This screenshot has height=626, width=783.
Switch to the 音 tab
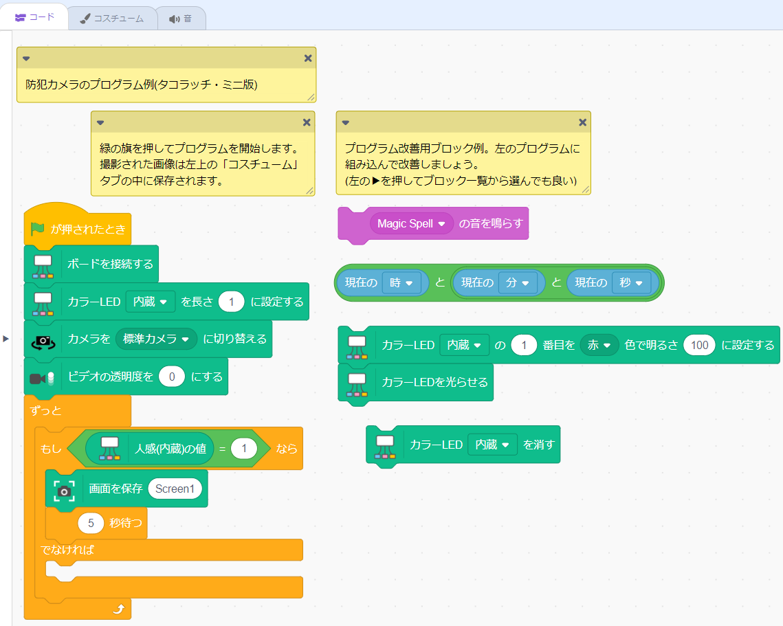point(181,19)
